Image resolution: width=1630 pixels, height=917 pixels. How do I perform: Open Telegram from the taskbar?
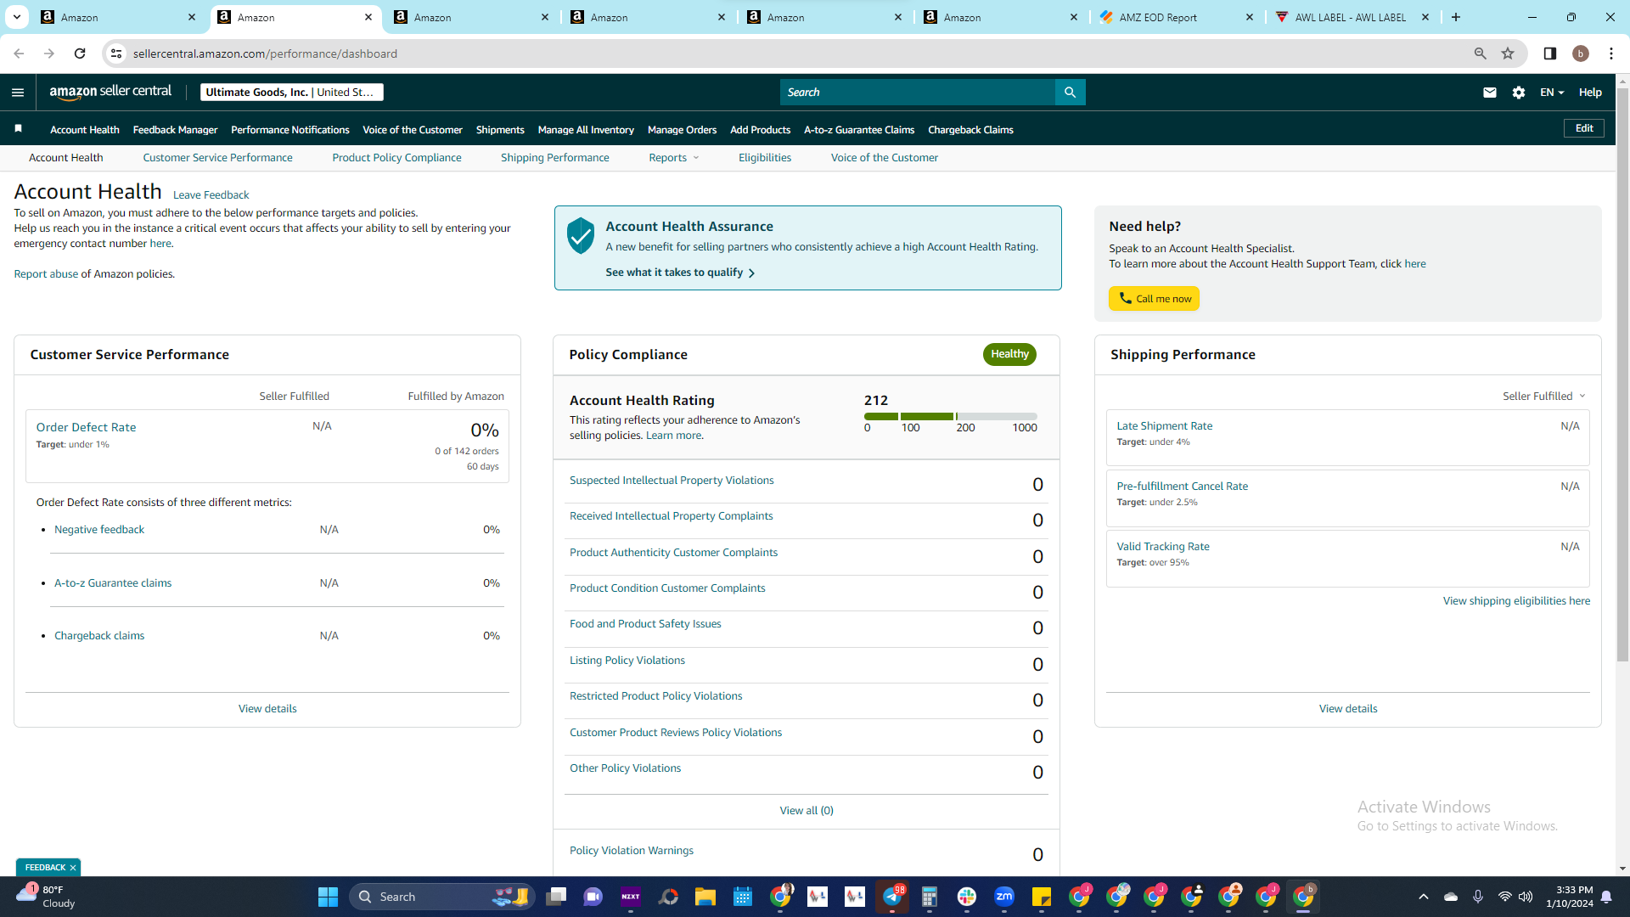(x=892, y=897)
